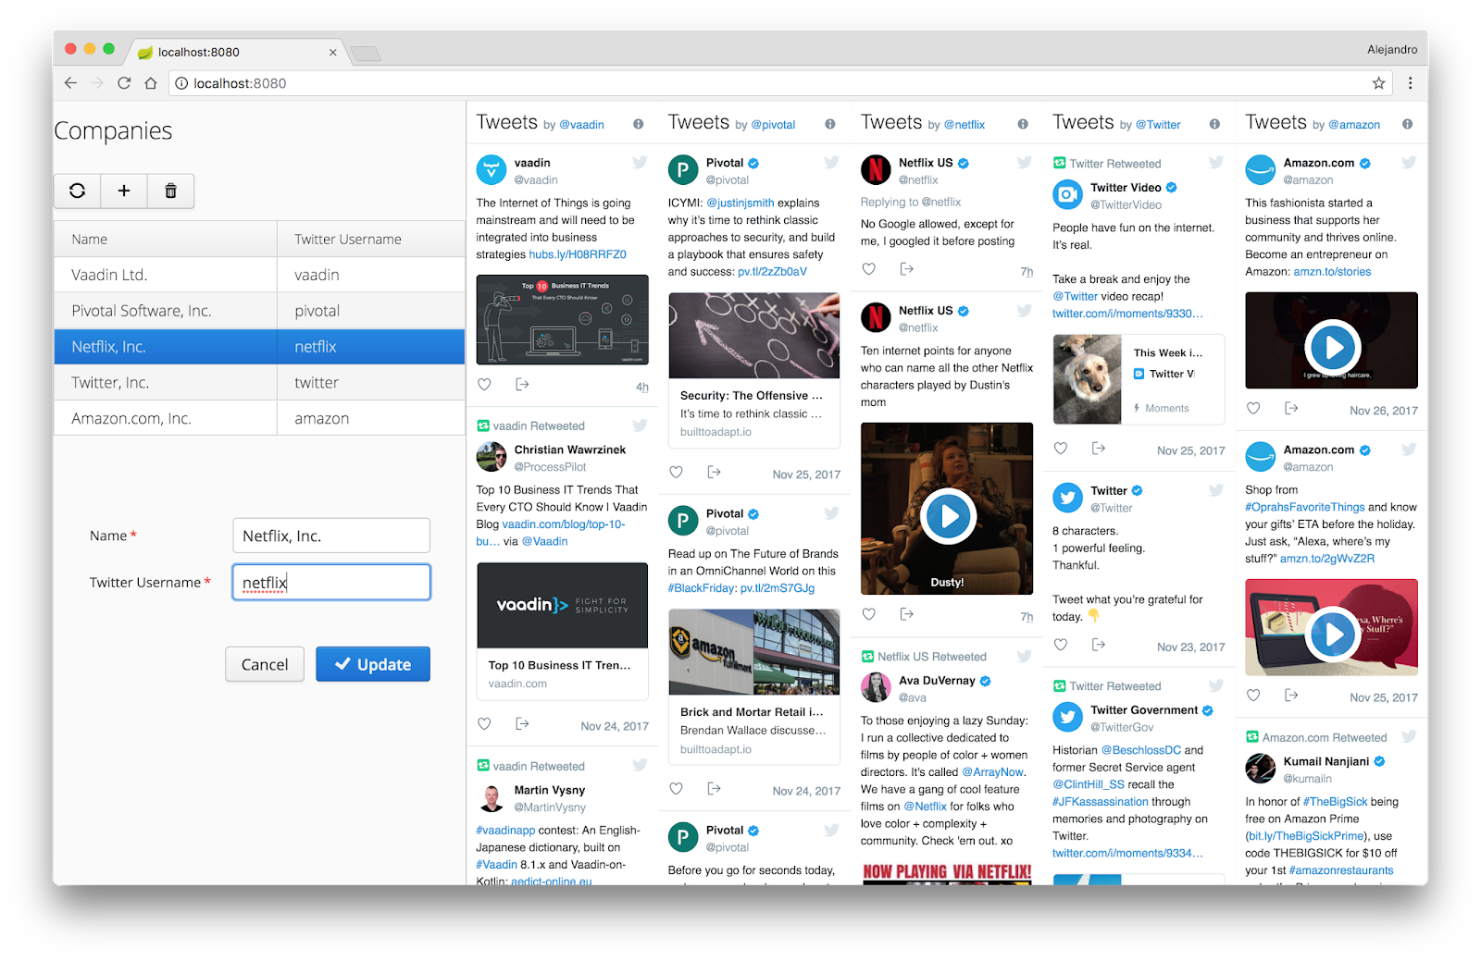The height and width of the screenshot is (961, 1481).
Task: Cancel editing the company form
Action: (264, 663)
